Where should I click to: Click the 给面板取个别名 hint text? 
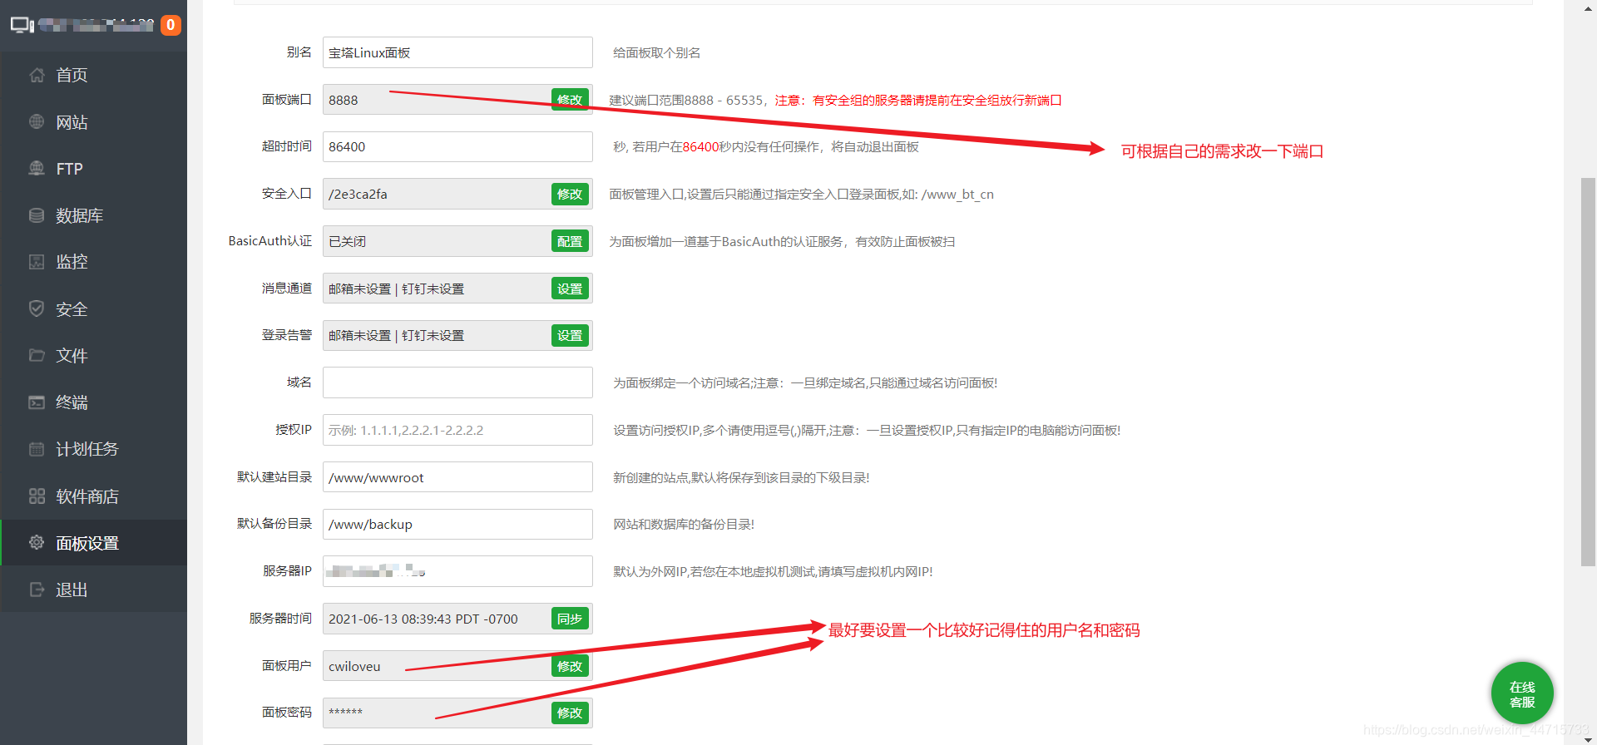point(656,53)
